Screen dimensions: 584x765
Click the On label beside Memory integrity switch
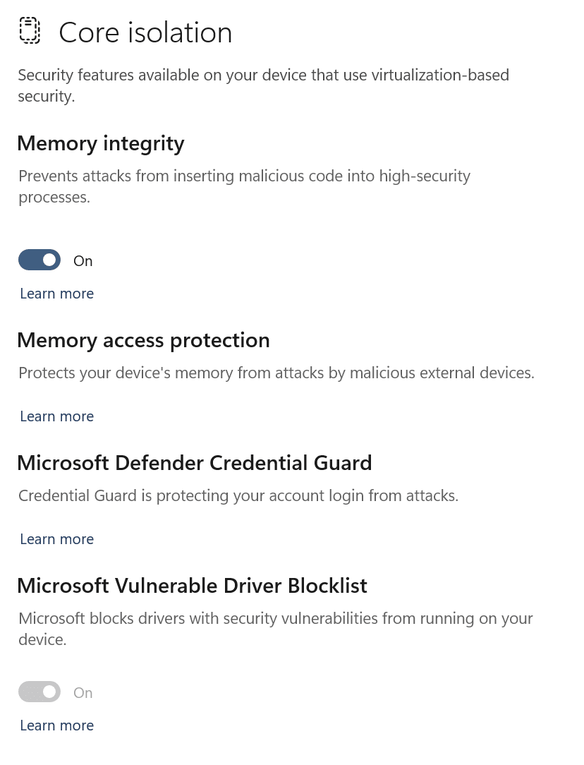(83, 261)
